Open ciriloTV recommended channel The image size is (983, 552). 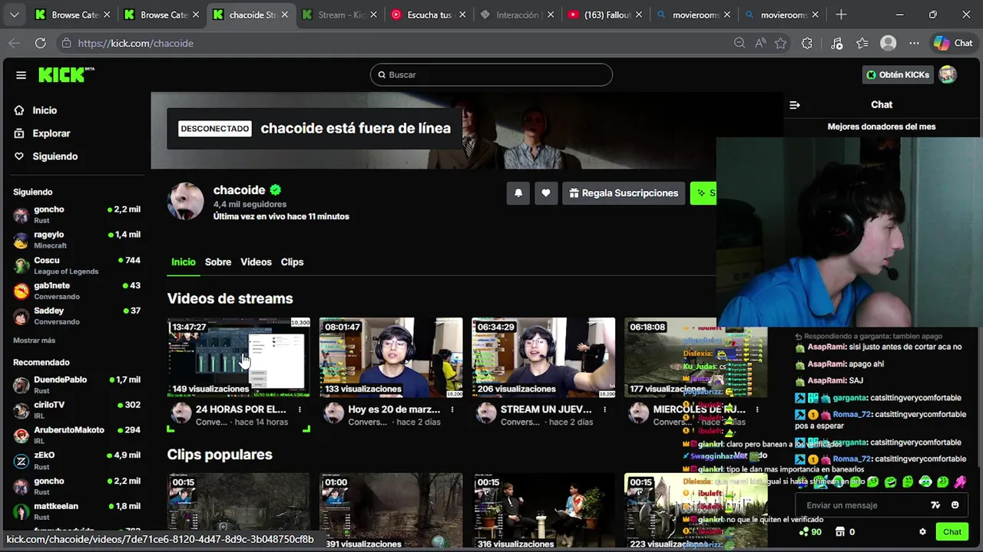(77, 410)
